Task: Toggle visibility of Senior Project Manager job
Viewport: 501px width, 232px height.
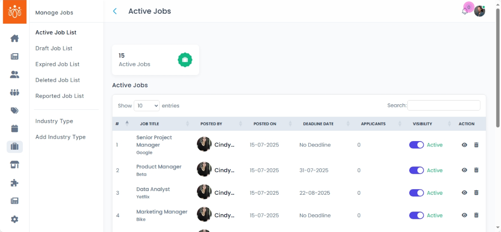Action: [416, 145]
